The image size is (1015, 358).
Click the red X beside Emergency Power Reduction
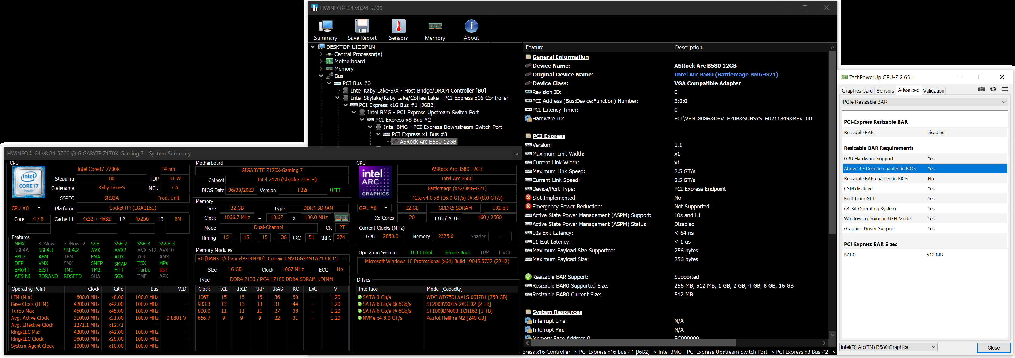pos(528,206)
